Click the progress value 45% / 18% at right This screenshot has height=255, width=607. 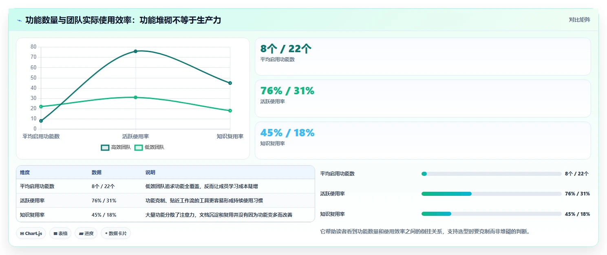coord(577,214)
